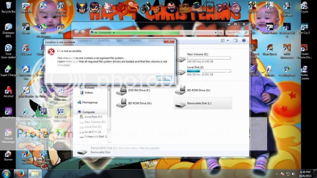Viewport: 317px width, 178px height.
Task: Open Local Disk (E:) in tree
Action: 91,127
